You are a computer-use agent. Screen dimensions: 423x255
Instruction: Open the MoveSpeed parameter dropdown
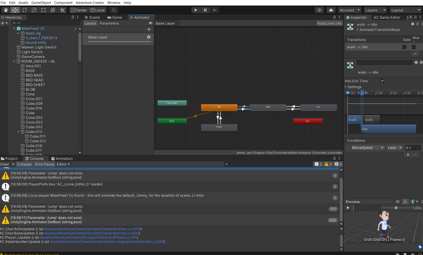pyautogui.click(x=367, y=148)
